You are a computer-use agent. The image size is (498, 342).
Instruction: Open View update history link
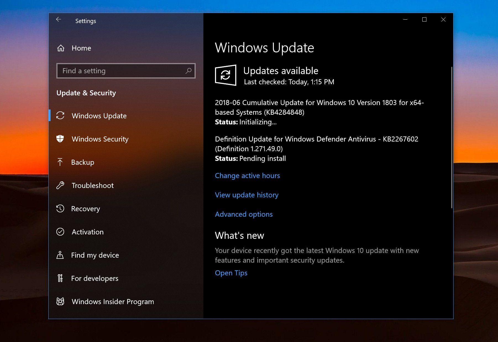(x=247, y=195)
